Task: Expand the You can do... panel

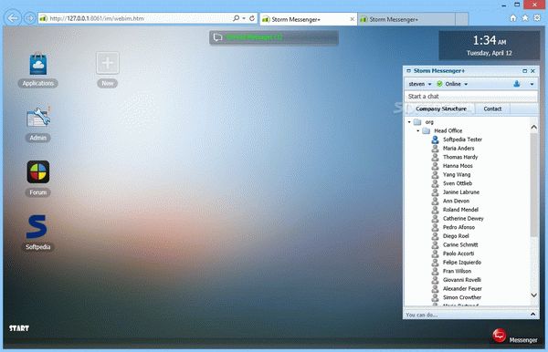Action: 533,315
